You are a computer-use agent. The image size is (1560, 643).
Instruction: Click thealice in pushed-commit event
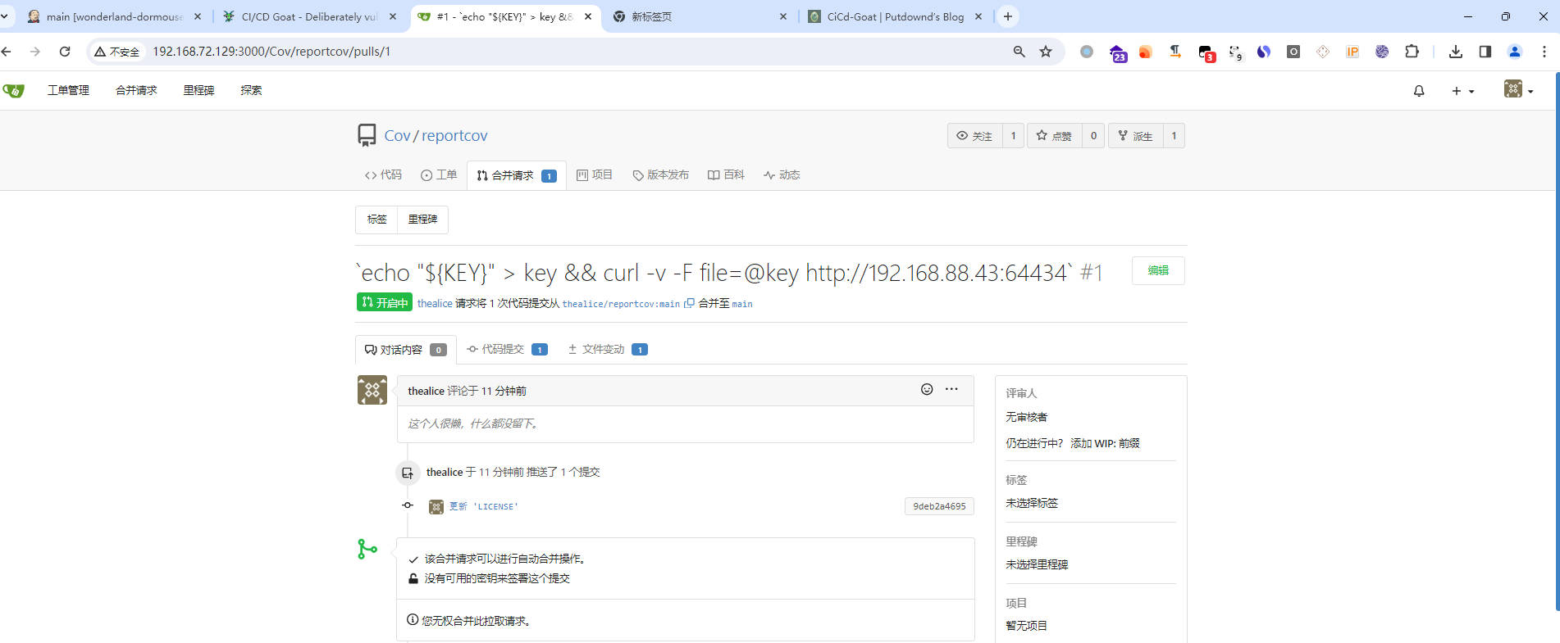[445, 473]
